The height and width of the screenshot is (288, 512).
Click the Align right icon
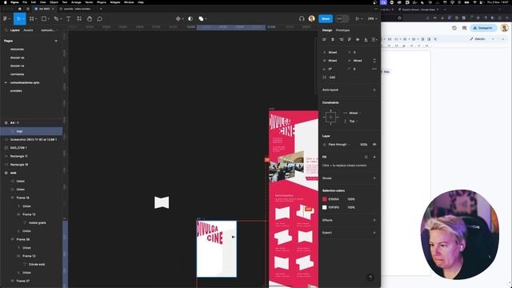(342, 40)
